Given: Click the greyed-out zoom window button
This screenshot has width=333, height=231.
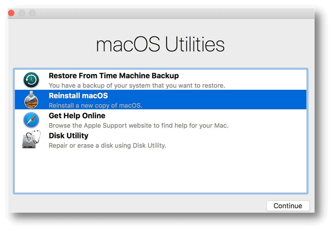Looking at the screenshot, I should tap(32, 13).
